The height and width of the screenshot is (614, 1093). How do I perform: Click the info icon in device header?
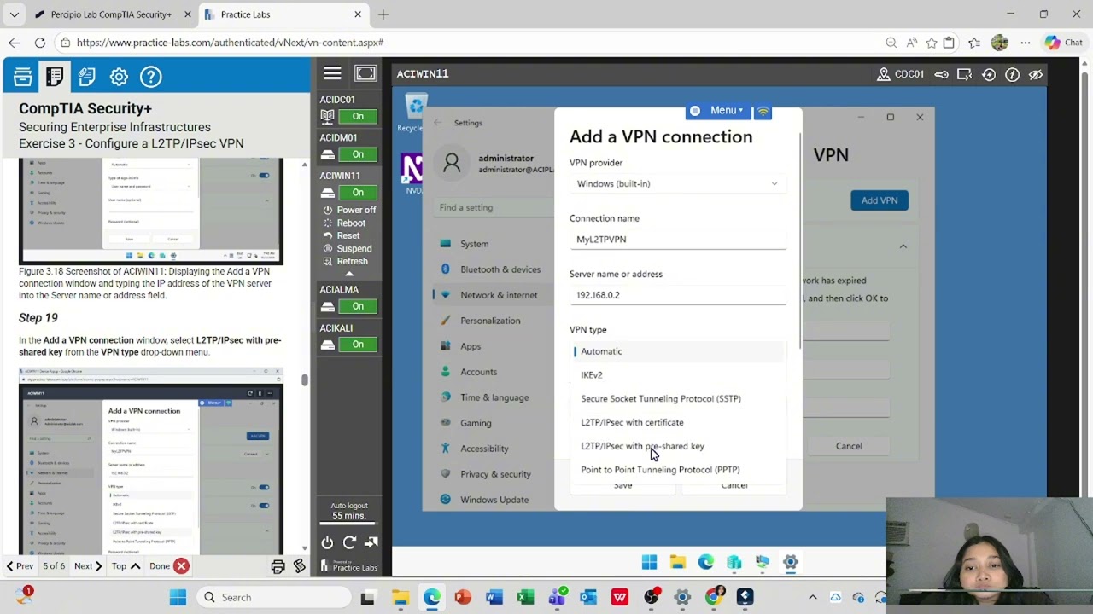tap(1012, 74)
